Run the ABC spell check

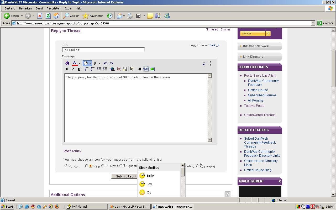[x=204, y=63]
